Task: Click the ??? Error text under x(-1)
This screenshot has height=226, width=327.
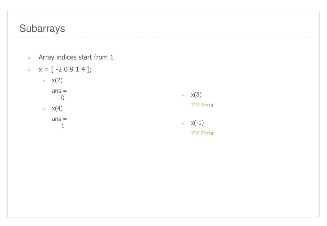Action: 203,133
